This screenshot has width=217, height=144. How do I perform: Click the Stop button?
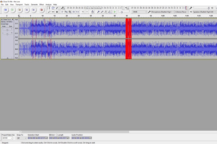(x=20, y=10)
